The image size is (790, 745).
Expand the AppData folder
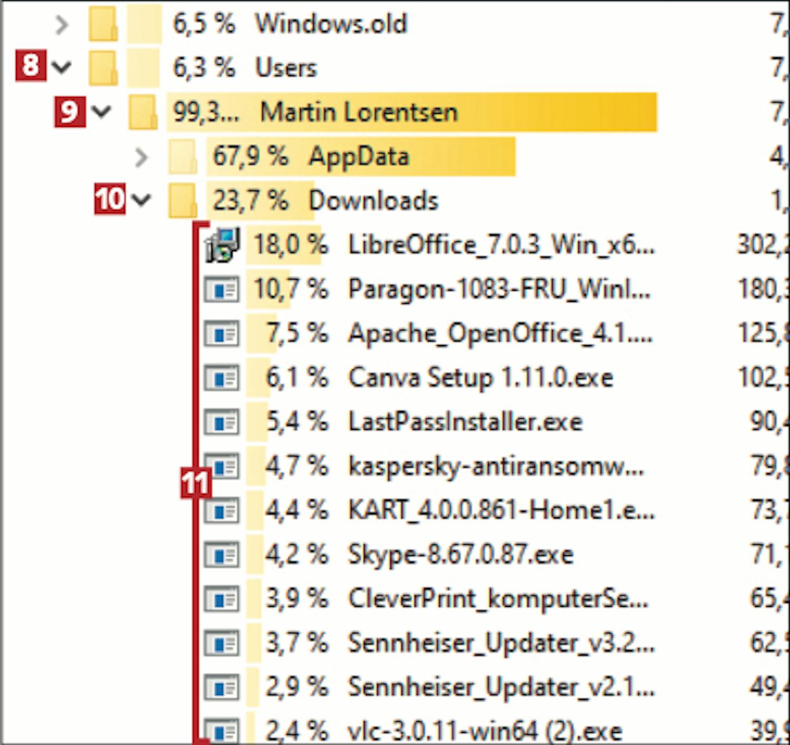141,157
